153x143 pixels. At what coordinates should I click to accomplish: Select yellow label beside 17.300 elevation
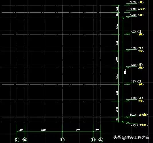pos(141,15)
